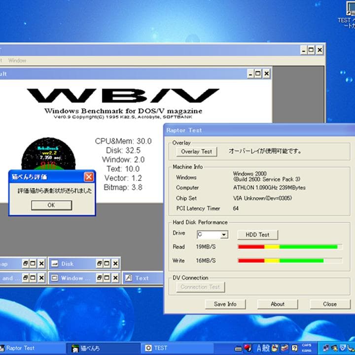This screenshot has height=355, width=355.
Task: Click the IME 'A' input mode indicator
Action: (259, 348)
